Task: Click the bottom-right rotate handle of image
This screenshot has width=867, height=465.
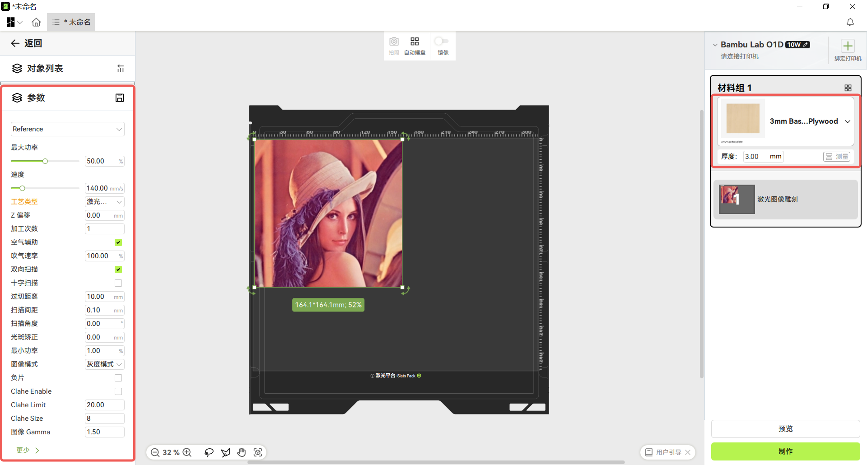Action: [x=406, y=290]
